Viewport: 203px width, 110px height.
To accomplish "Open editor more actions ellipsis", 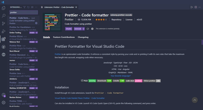I will [x=200, y=7].
